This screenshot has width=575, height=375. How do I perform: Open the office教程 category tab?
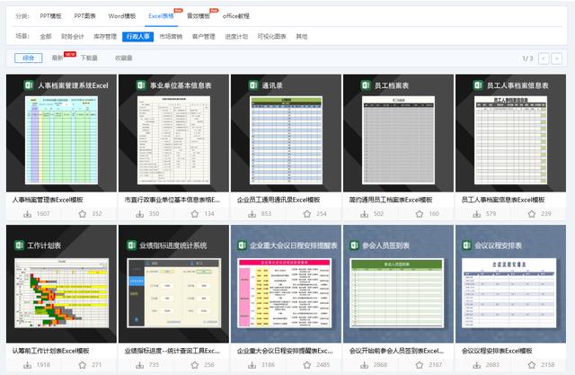[235, 16]
